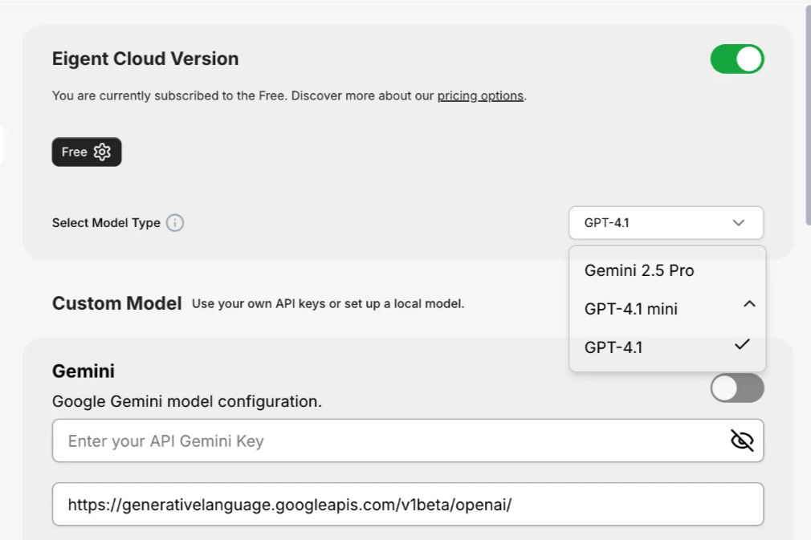Click the gear icon on Free button
Viewport: 811px width, 540px height.
pos(103,152)
